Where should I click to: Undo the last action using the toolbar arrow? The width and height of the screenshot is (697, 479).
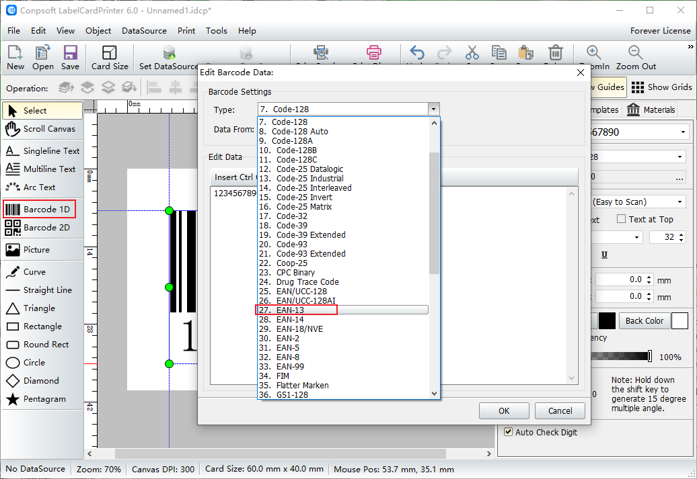[417, 53]
